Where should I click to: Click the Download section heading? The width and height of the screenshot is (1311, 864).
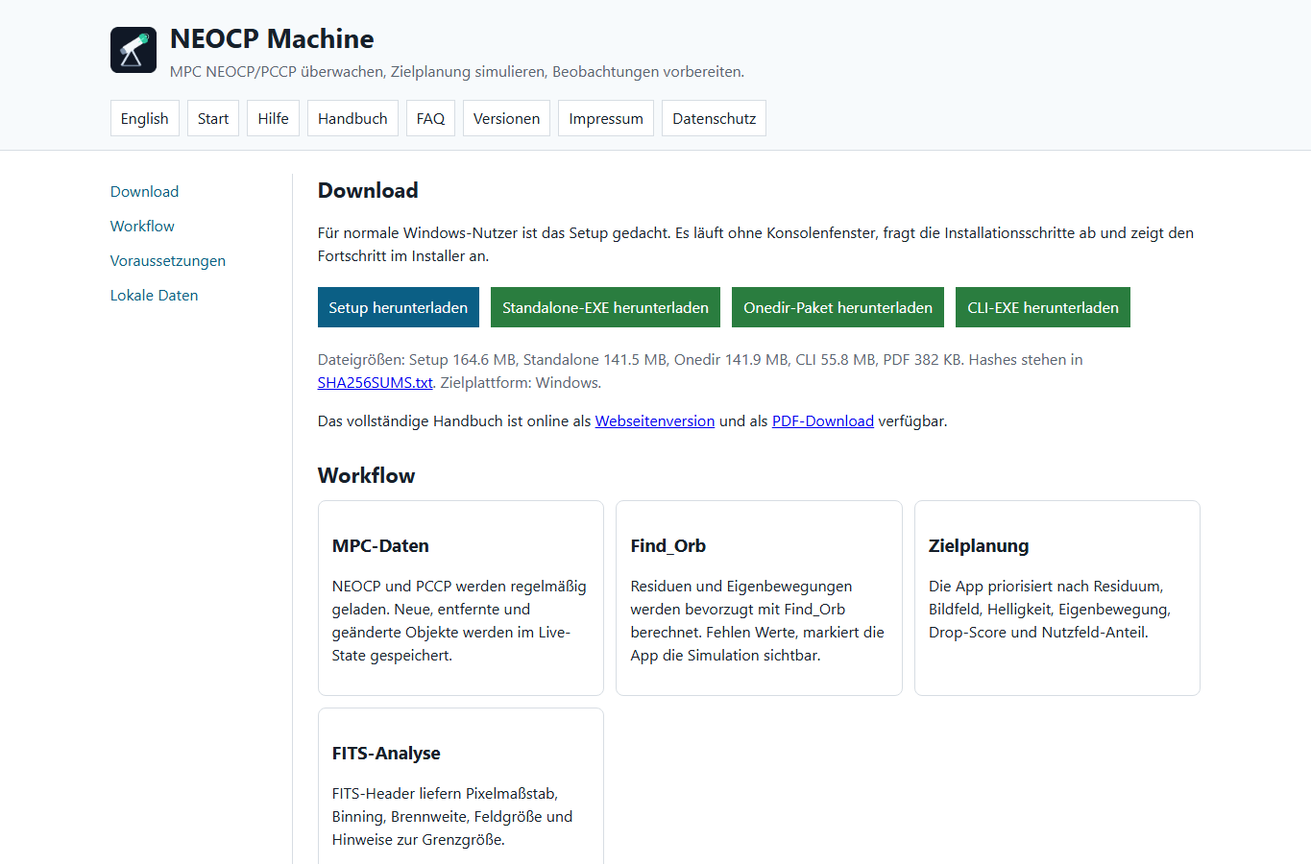click(368, 190)
